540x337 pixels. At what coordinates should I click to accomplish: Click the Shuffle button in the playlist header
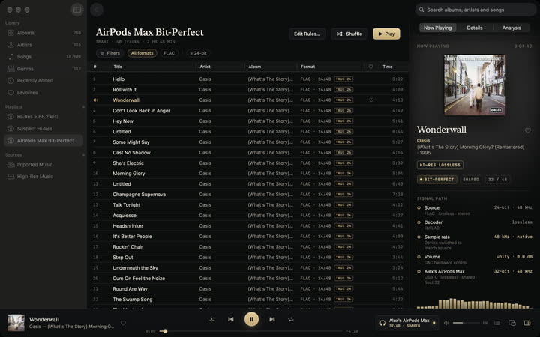[349, 34]
